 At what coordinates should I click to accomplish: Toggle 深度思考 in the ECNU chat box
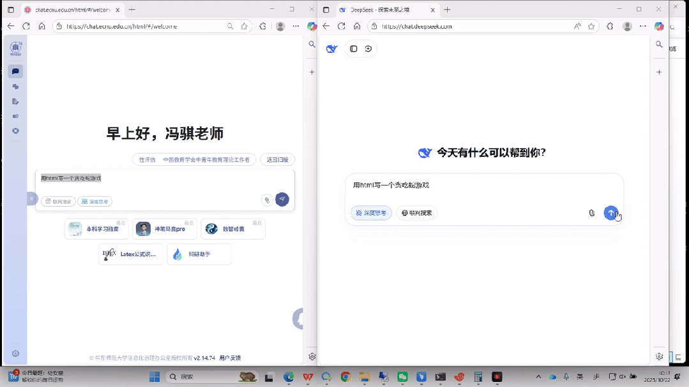(95, 201)
